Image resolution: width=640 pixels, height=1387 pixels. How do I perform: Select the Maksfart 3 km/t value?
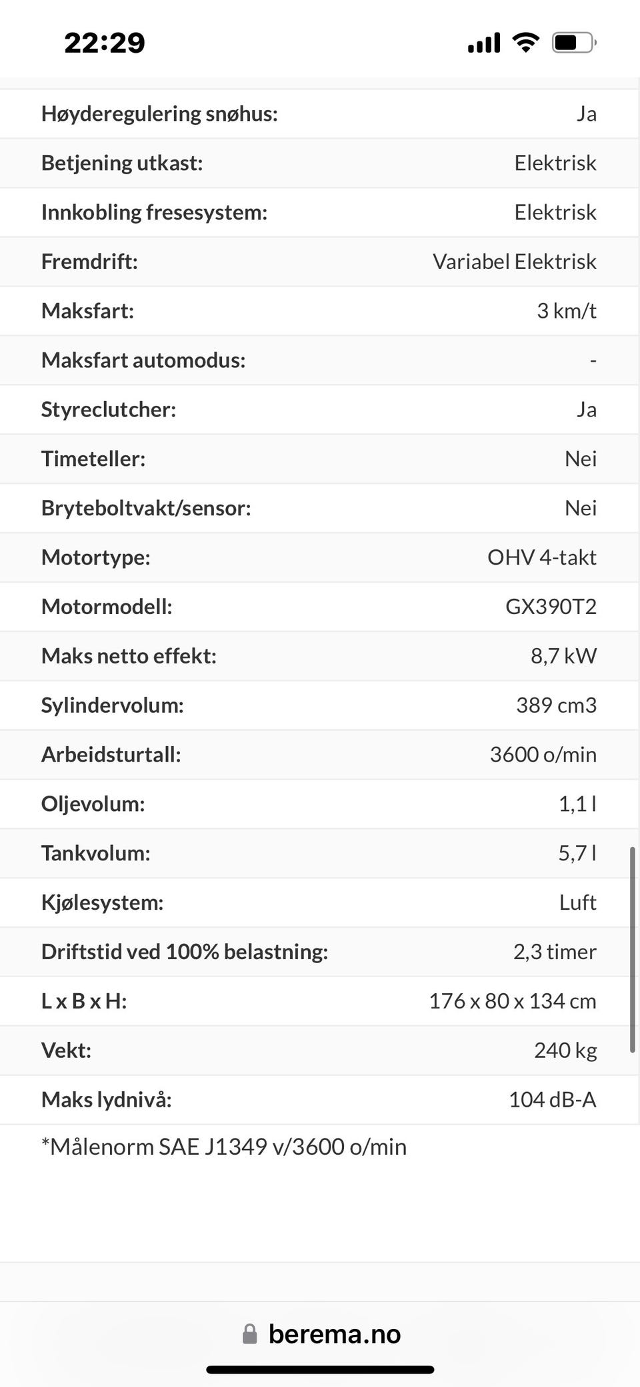pos(566,311)
